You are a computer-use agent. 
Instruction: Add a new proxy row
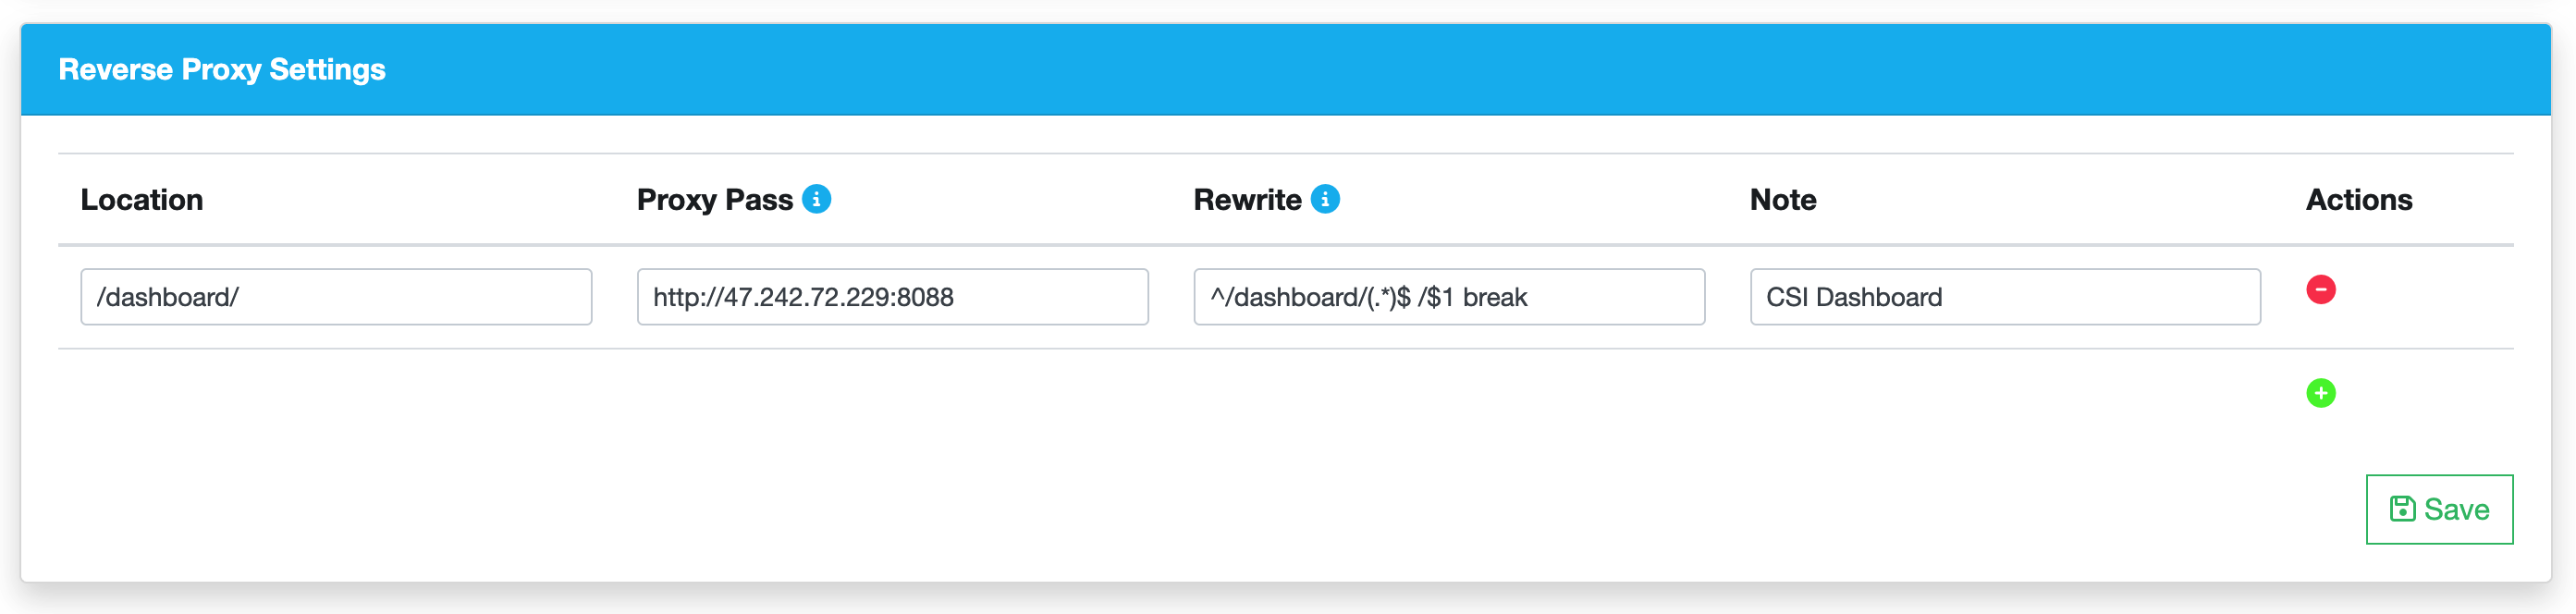pos(2320,393)
